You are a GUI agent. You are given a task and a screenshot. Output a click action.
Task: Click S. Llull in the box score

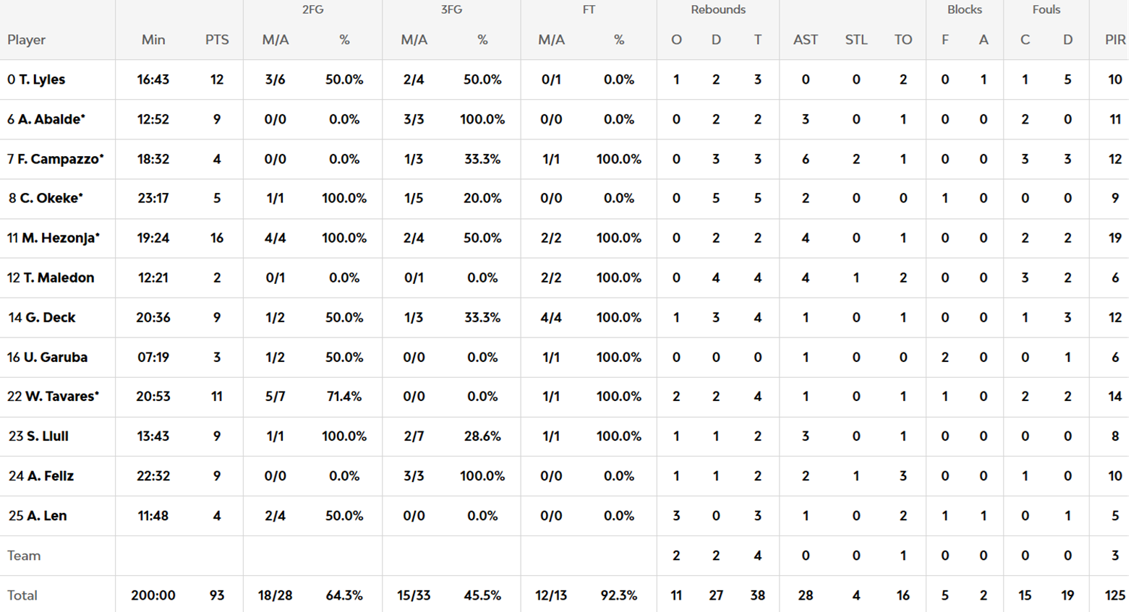tap(47, 436)
